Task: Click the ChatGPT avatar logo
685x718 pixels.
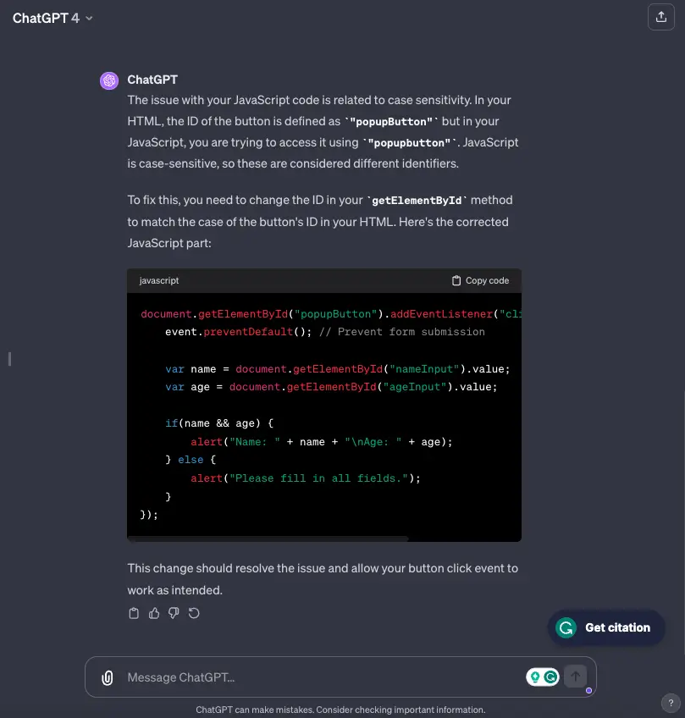Action: click(109, 80)
